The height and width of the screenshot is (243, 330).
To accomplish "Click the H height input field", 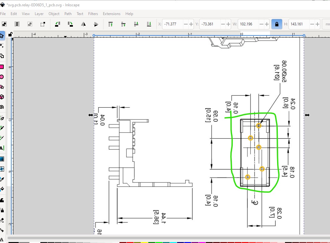I will tap(297, 24).
